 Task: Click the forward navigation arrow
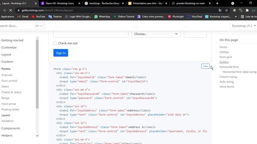click(x=4, y=10)
